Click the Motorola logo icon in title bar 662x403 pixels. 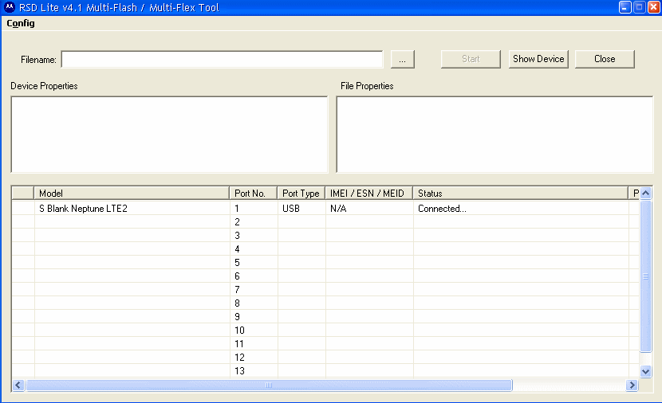[x=10, y=7]
